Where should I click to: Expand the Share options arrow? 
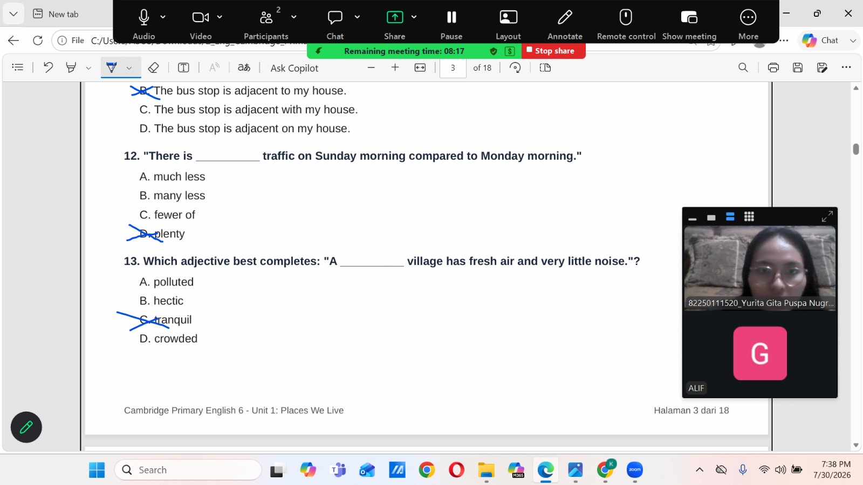tap(414, 17)
